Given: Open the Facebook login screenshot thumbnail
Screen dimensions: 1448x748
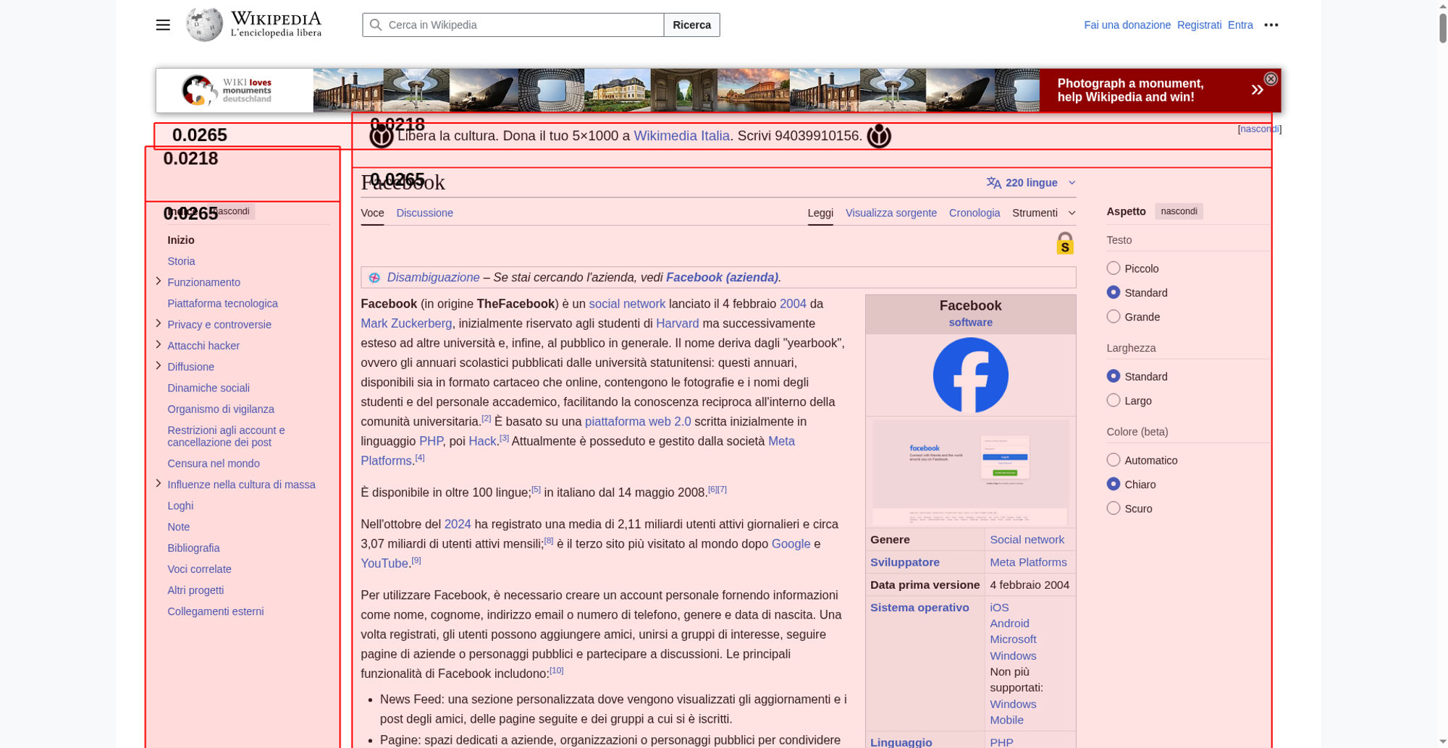Looking at the screenshot, I should pos(970,472).
